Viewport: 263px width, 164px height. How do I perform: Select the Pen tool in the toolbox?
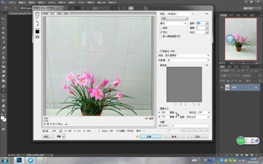pyautogui.click(x=4, y=86)
